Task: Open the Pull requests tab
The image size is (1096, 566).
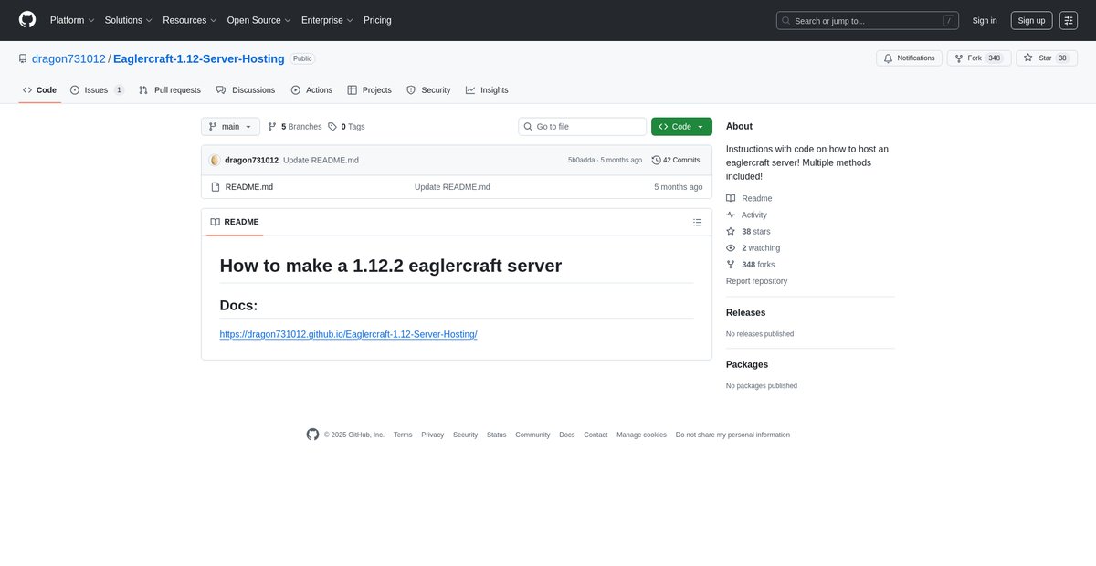Action: click(170, 90)
